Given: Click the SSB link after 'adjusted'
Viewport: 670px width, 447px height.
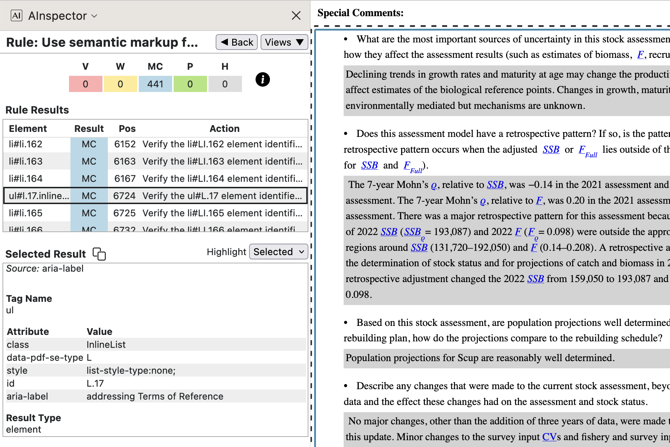Looking at the screenshot, I should (551, 149).
